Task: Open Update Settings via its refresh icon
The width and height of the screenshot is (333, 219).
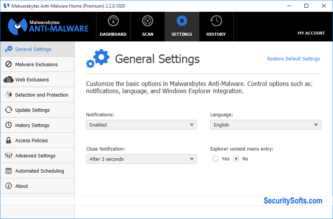Action: (8, 110)
